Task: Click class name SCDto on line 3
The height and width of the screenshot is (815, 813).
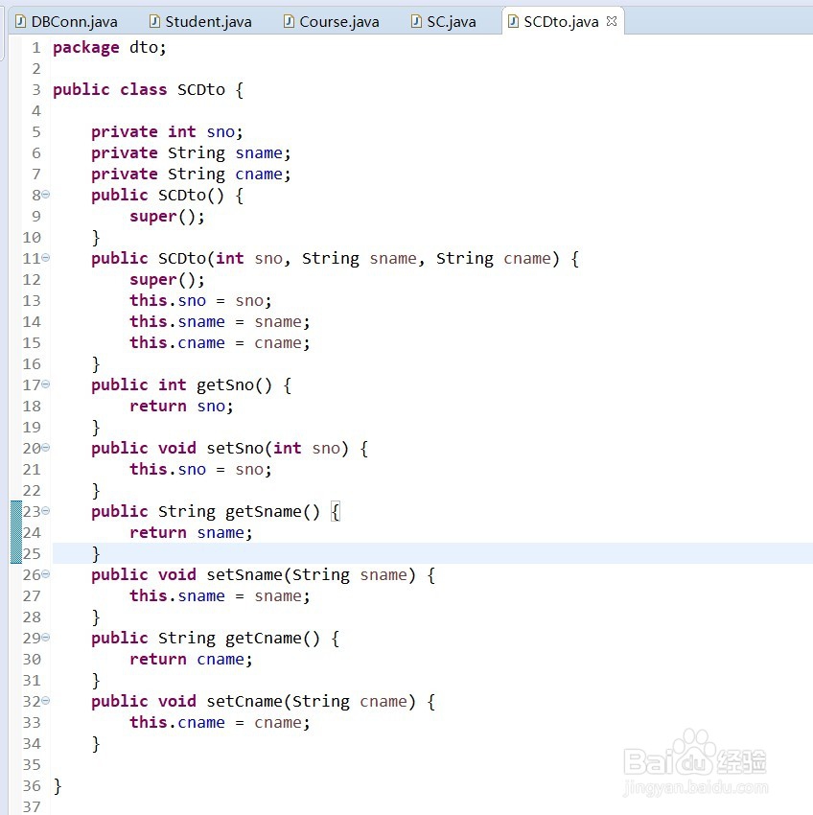Action: [x=200, y=89]
